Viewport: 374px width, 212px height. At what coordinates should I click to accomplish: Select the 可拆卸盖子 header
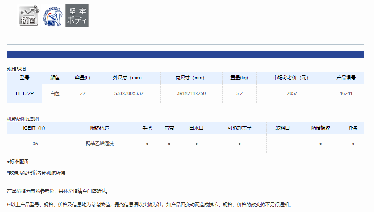(x=240, y=128)
